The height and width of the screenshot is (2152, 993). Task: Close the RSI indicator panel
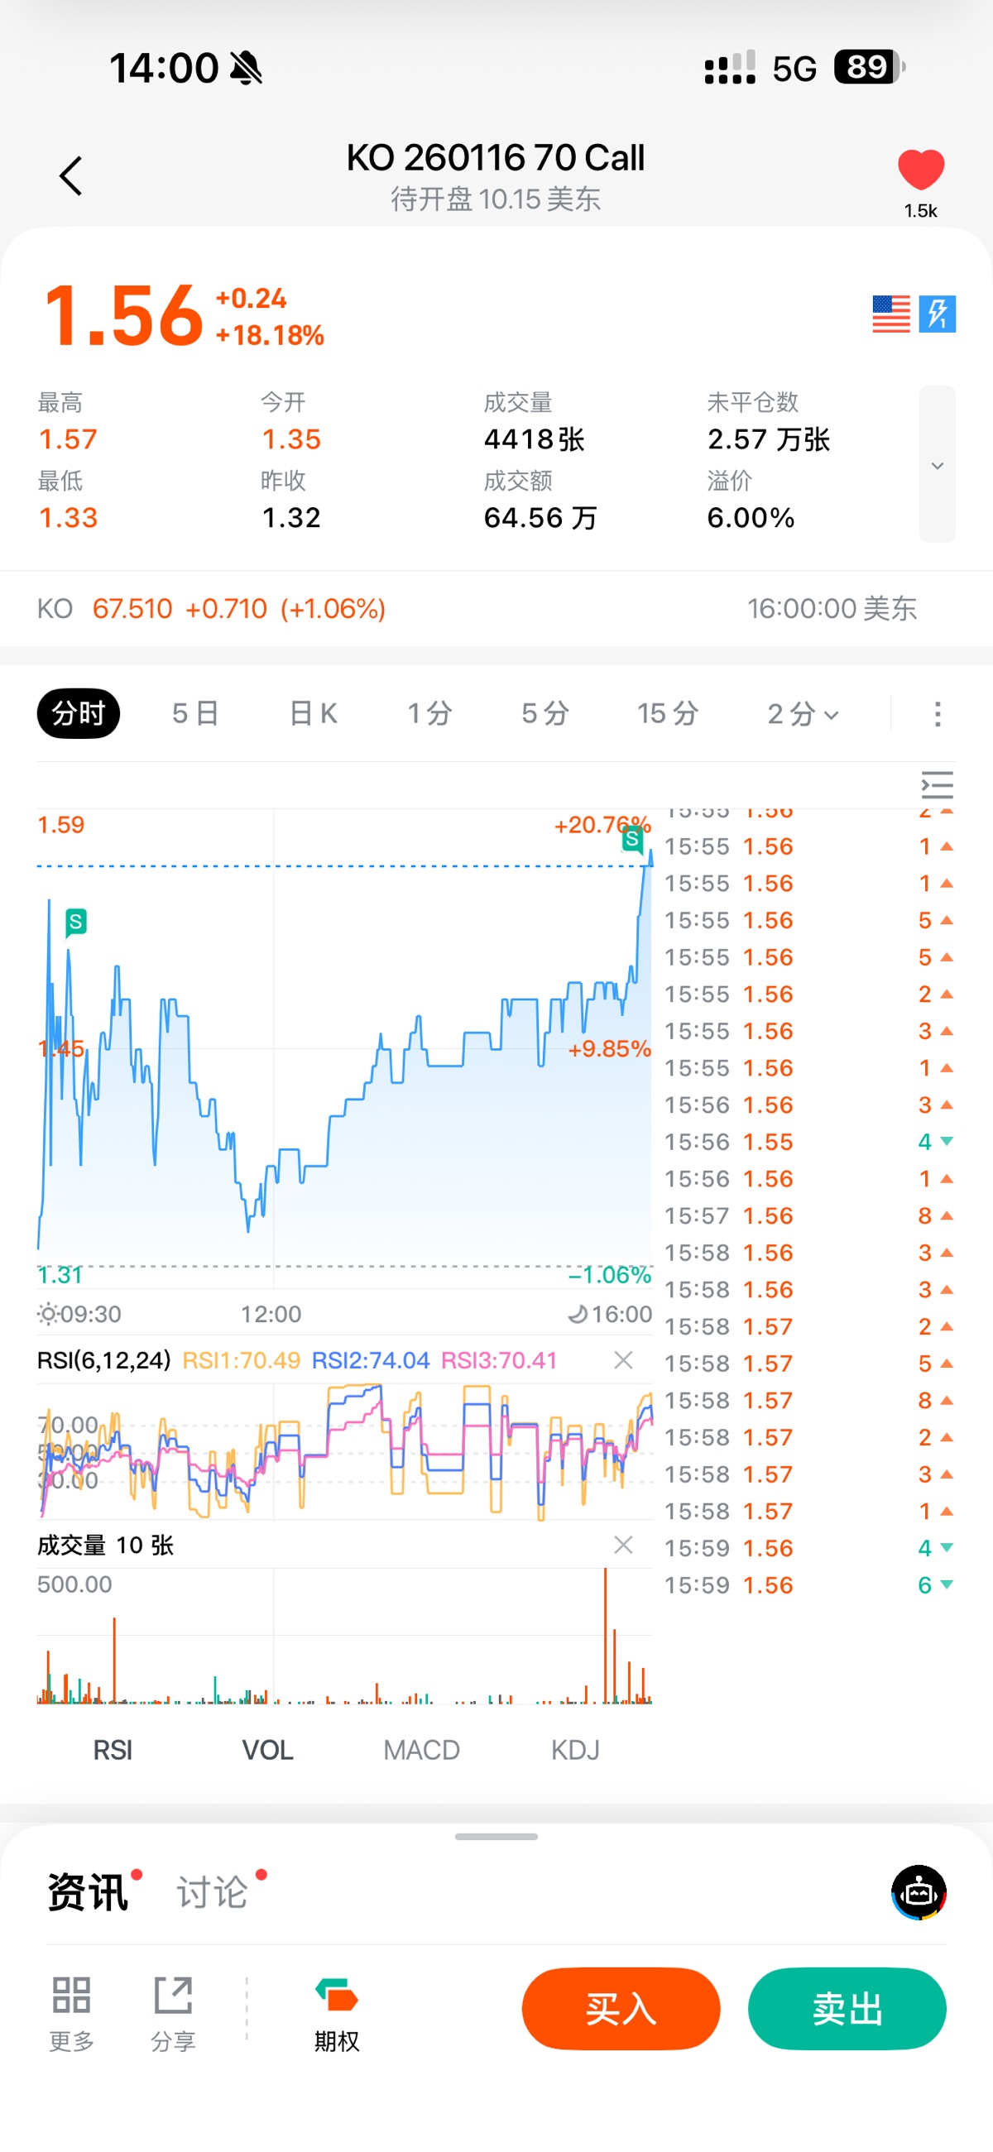pos(623,1360)
